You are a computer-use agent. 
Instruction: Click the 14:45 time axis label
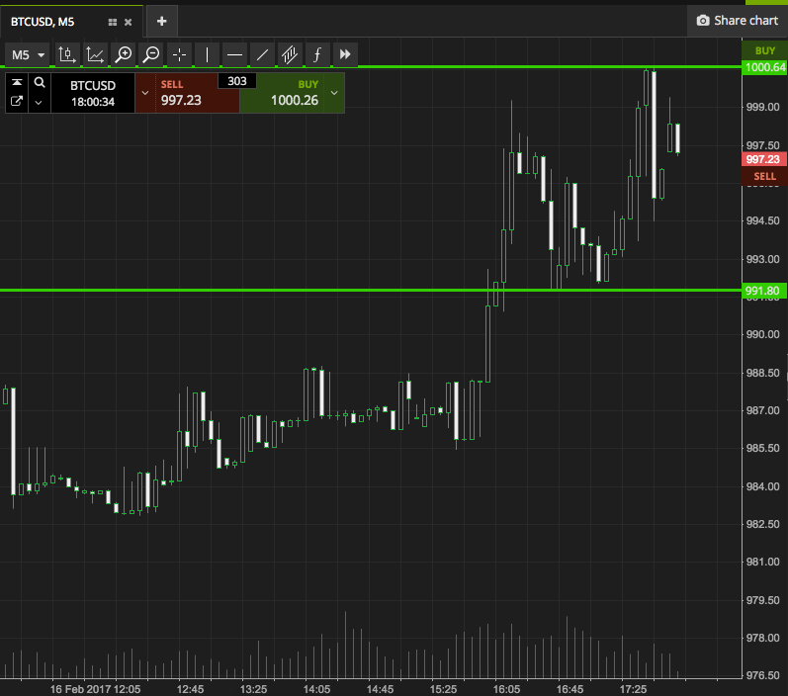click(380, 689)
